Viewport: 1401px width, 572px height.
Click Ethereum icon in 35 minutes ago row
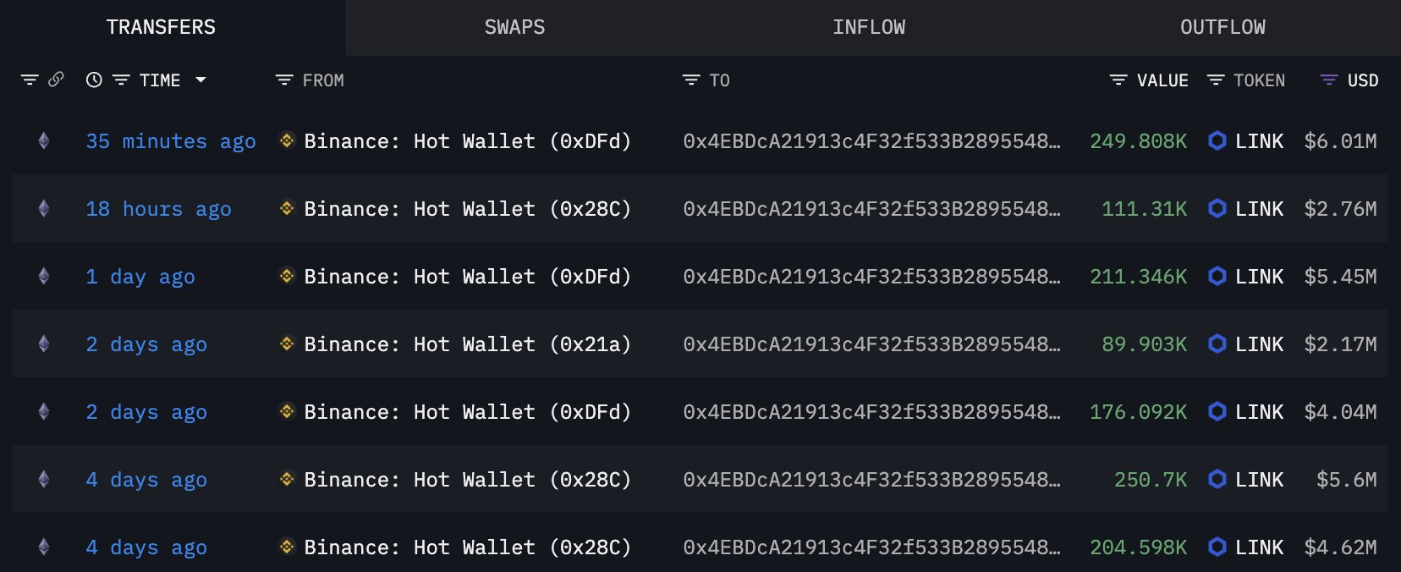click(x=44, y=140)
